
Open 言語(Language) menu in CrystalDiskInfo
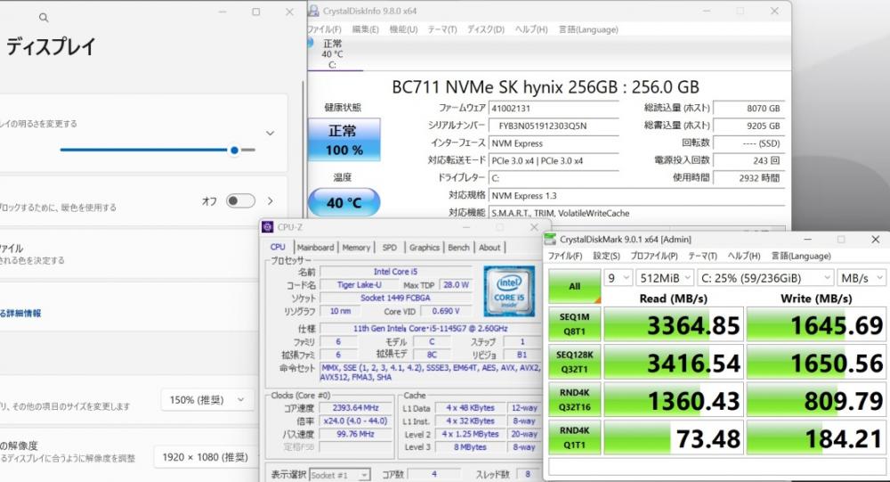point(588,29)
